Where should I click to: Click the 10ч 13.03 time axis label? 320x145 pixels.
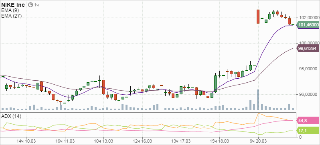[x=103, y=141]
